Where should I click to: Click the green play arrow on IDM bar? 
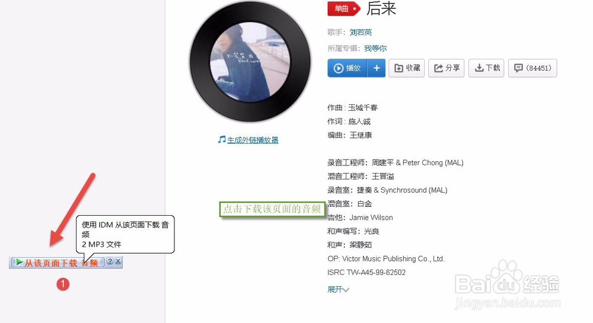click(x=19, y=262)
